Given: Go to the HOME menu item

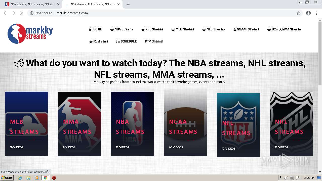Looking at the screenshot, I should click(96, 29).
